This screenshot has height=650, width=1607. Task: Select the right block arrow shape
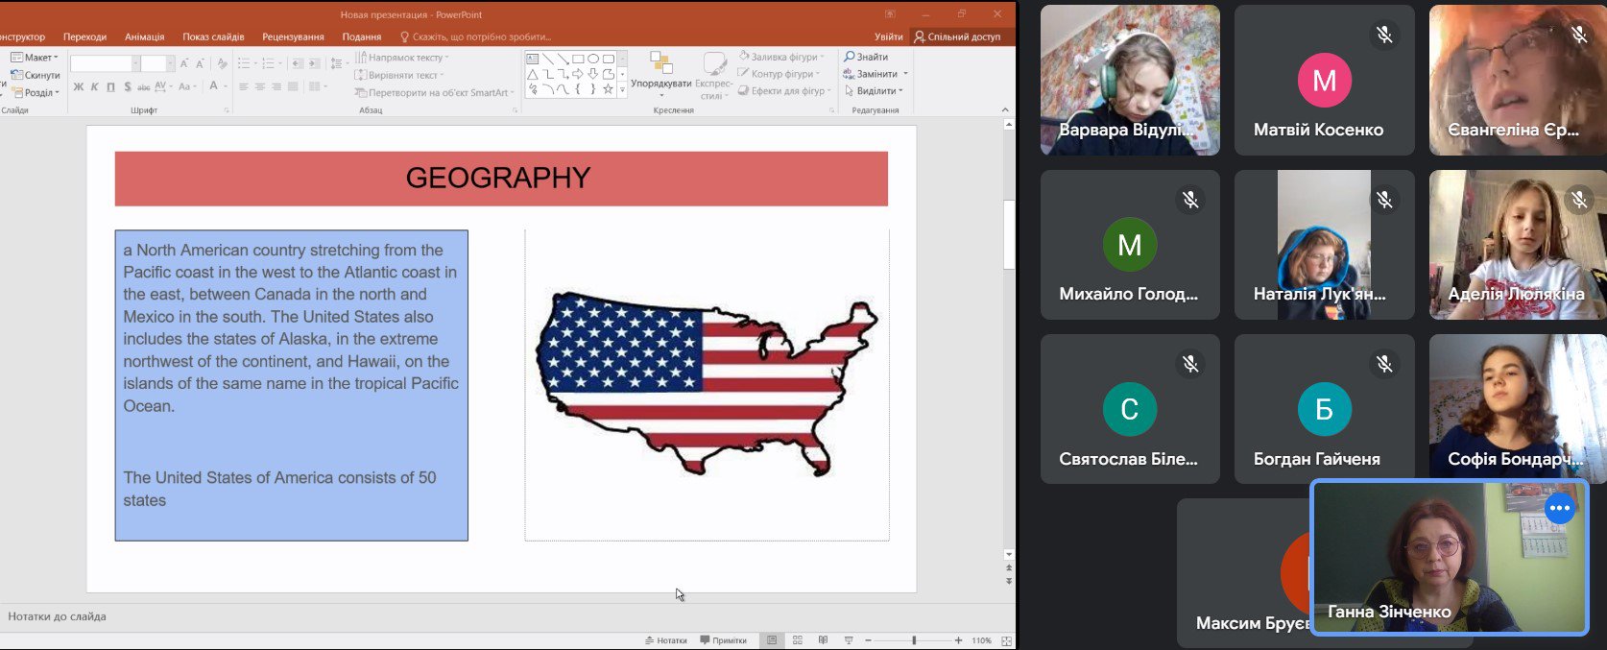578,74
